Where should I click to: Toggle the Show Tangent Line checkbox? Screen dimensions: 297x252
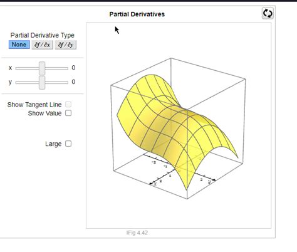(x=68, y=104)
